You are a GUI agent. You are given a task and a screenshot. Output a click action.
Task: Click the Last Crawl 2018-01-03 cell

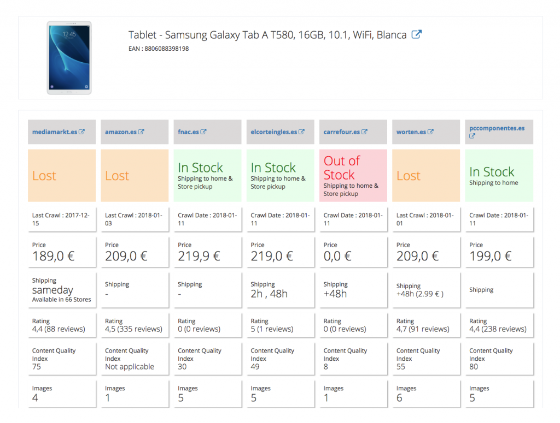135,219
